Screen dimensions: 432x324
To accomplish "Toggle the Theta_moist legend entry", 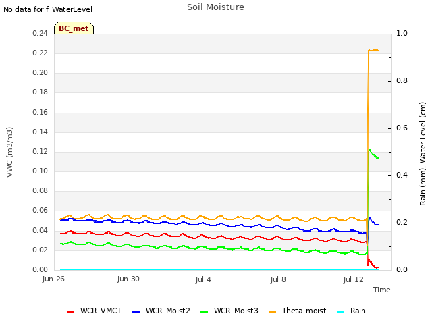I will click(x=297, y=310).
